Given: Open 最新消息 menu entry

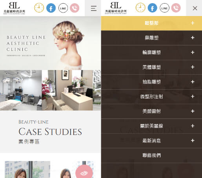Looking at the screenshot, I should point(151,140).
